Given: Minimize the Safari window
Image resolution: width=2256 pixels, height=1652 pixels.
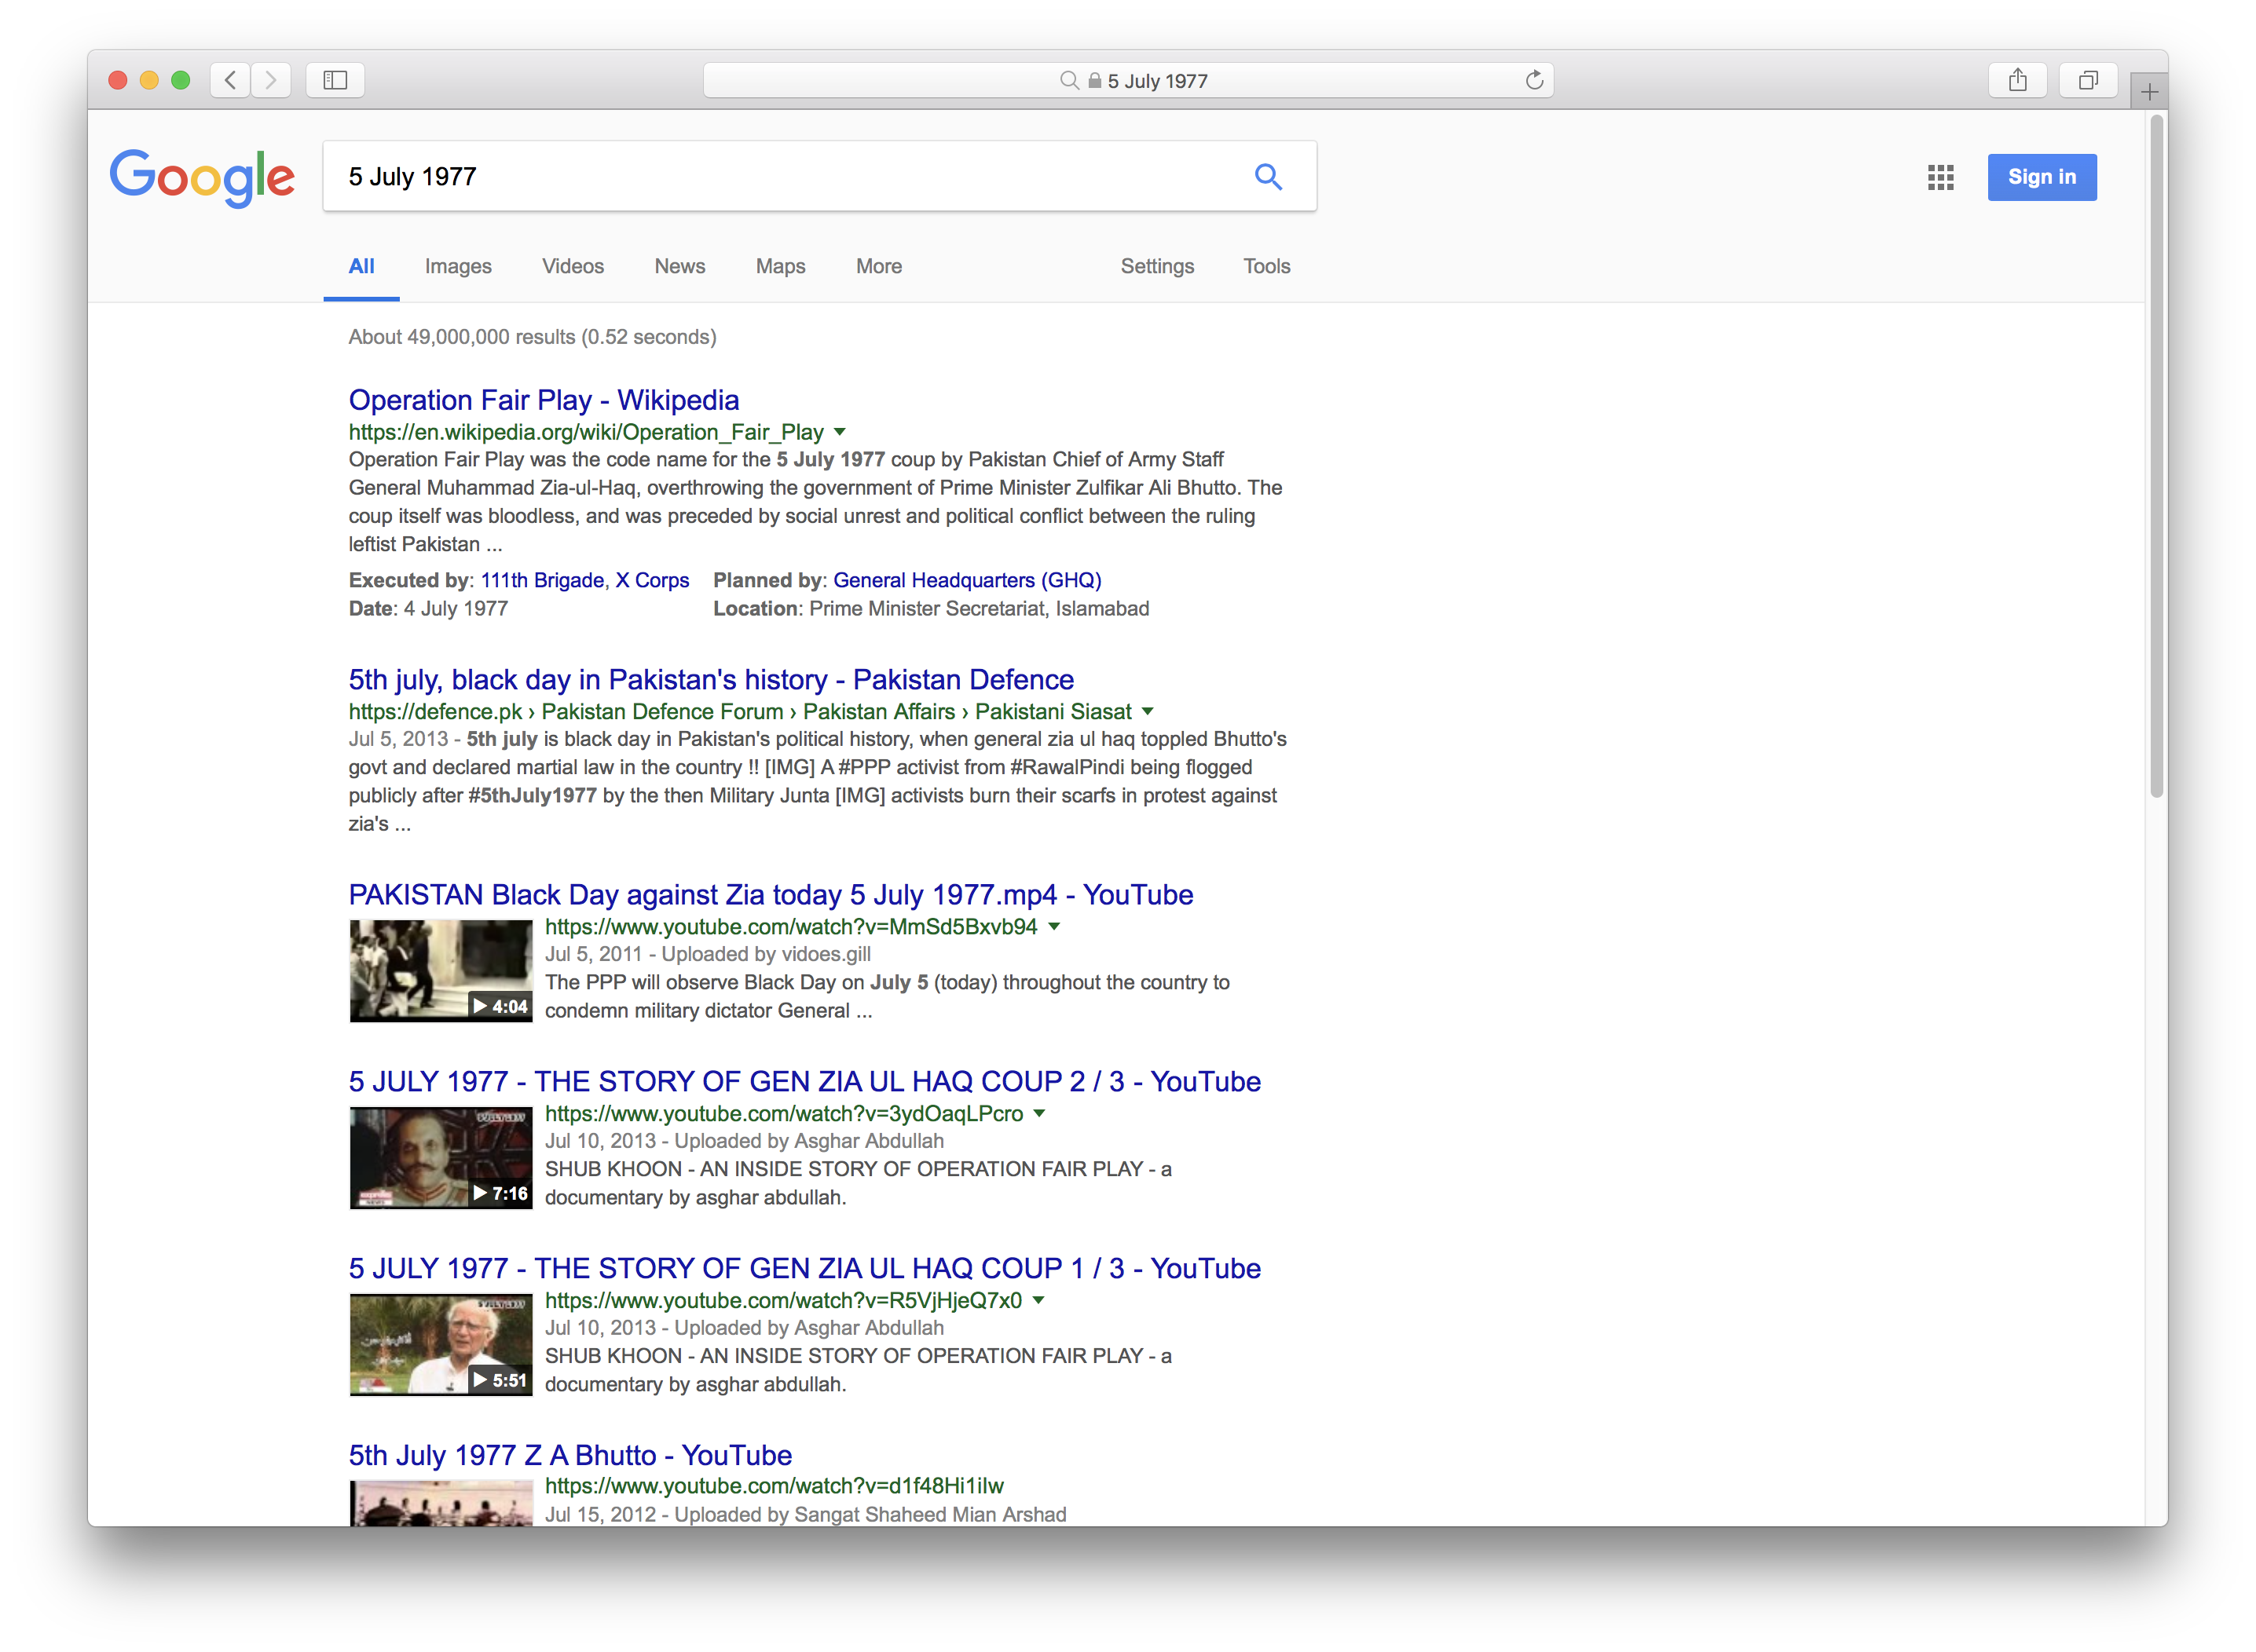Looking at the screenshot, I should click(149, 80).
